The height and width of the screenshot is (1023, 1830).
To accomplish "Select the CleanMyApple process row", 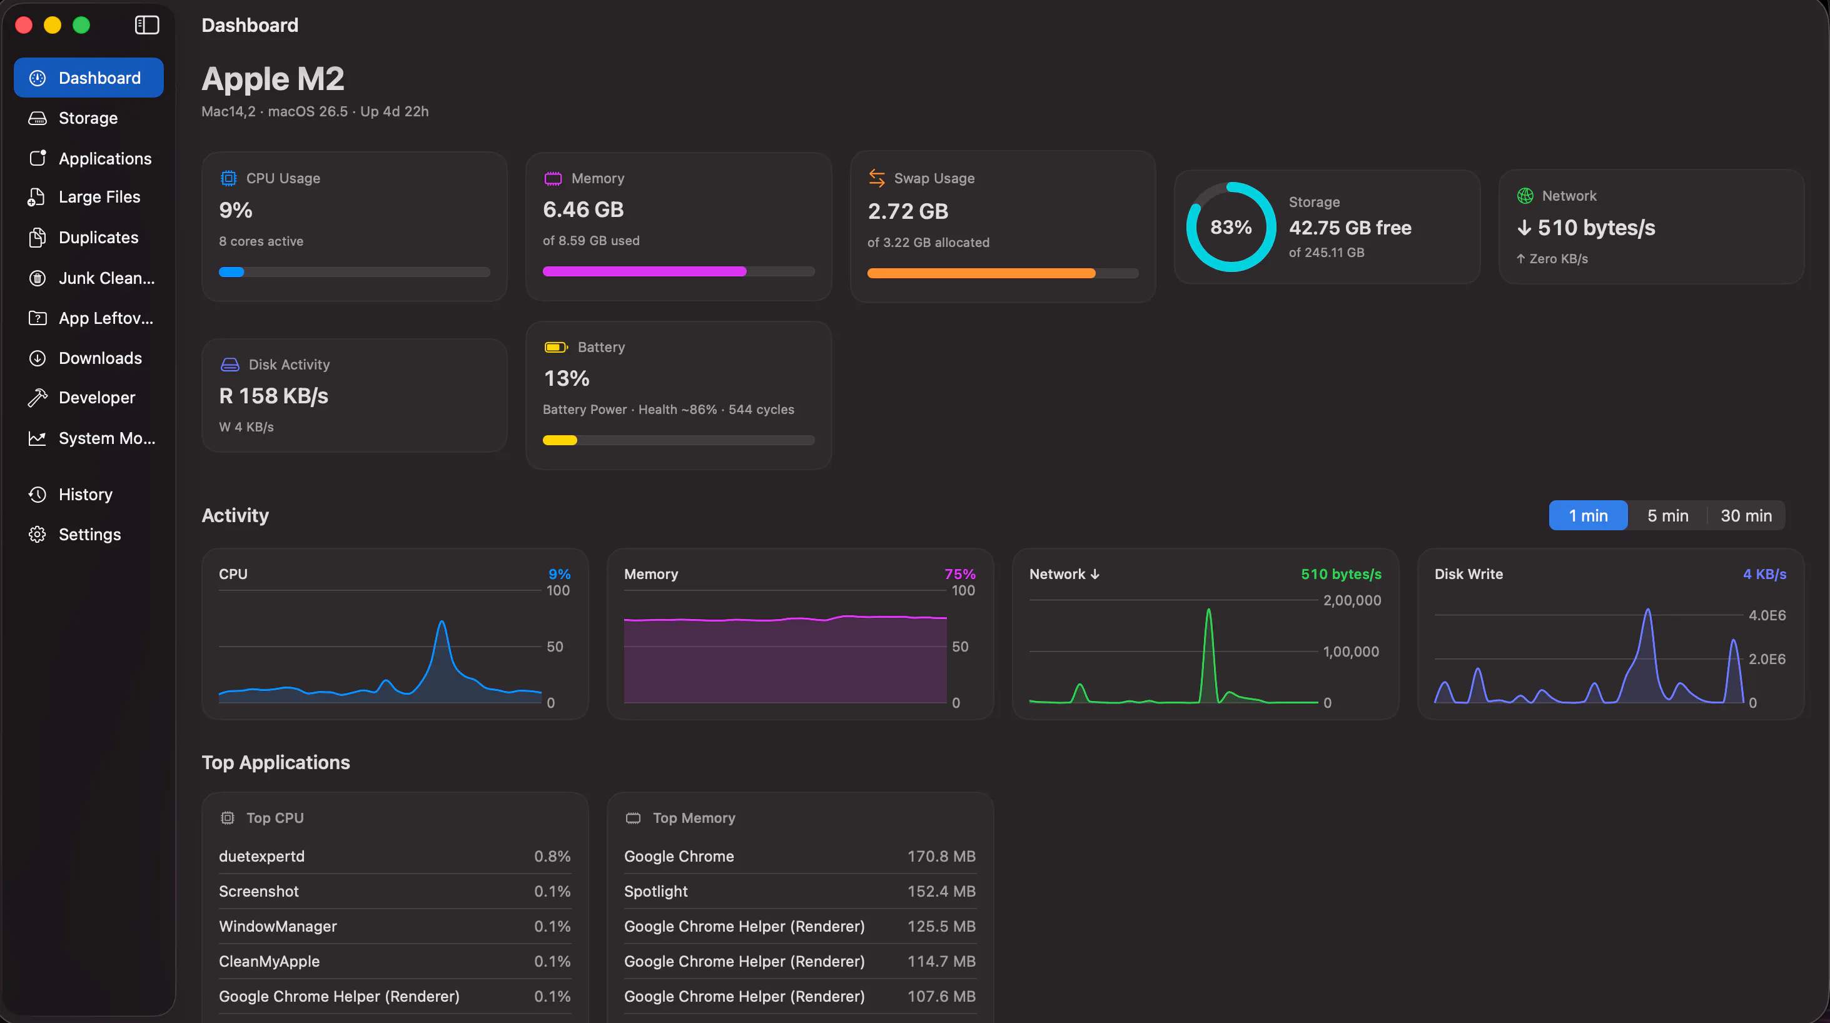I will pos(395,961).
